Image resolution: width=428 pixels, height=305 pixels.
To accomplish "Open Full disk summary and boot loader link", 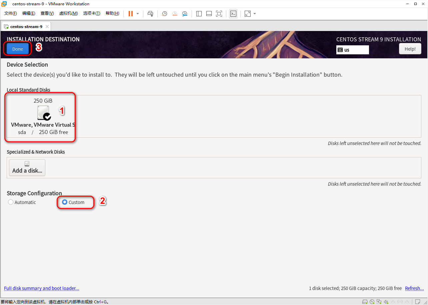I will point(42,288).
